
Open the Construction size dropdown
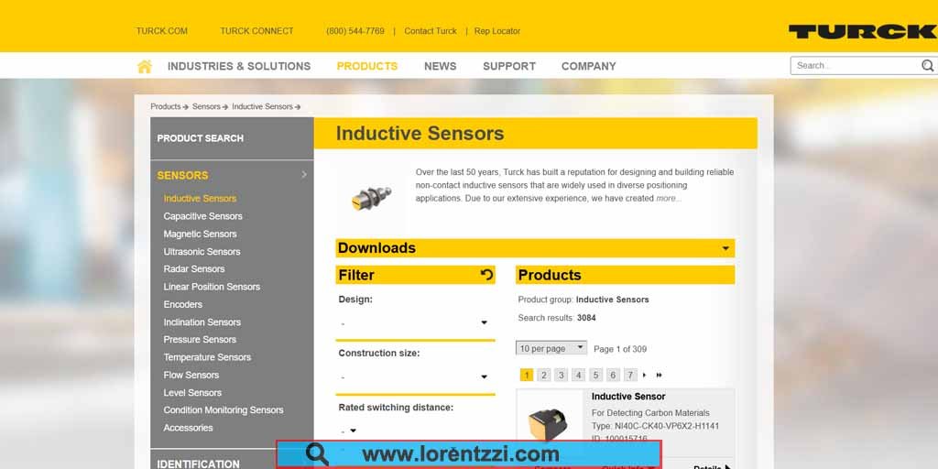(415, 376)
